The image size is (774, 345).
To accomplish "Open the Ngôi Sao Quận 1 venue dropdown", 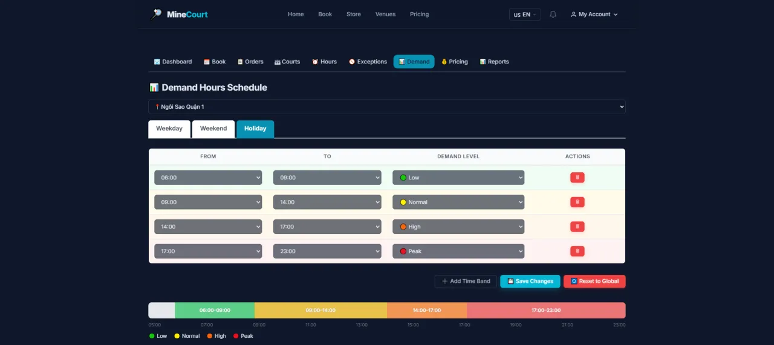I will tap(387, 107).
